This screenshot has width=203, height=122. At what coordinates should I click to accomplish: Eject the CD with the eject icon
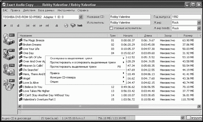pos(57,26)
